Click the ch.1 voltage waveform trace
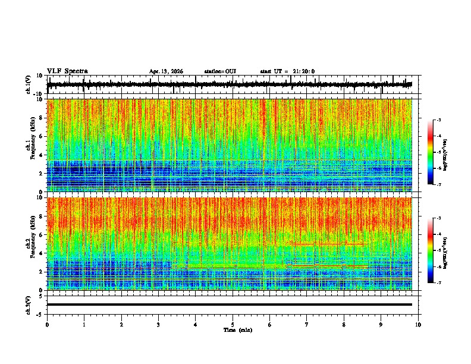 230,84
